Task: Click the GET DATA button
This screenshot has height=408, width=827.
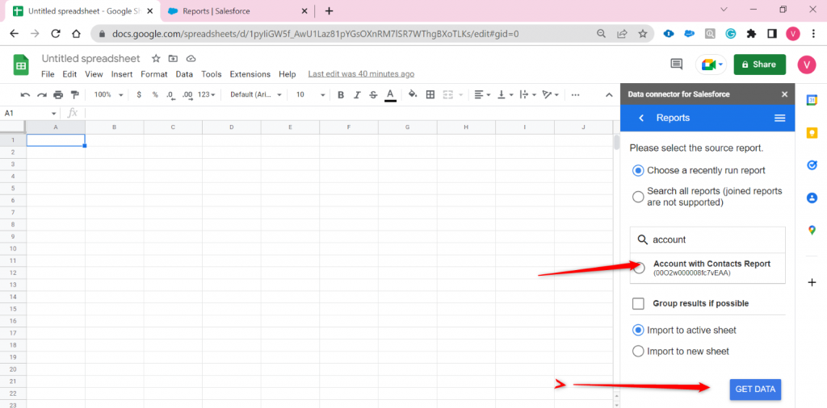Action: [755, 389]
